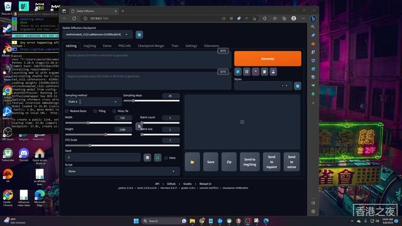Enable Restore faces checkbox
Viewport: 402px width, 226px height.
(x=67, y=111)
